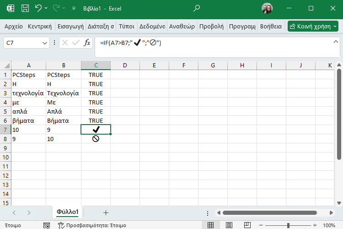The width and height of the screenshot is (343, 229).
Task: Select row 7 header
Action: tap(5, 130)
